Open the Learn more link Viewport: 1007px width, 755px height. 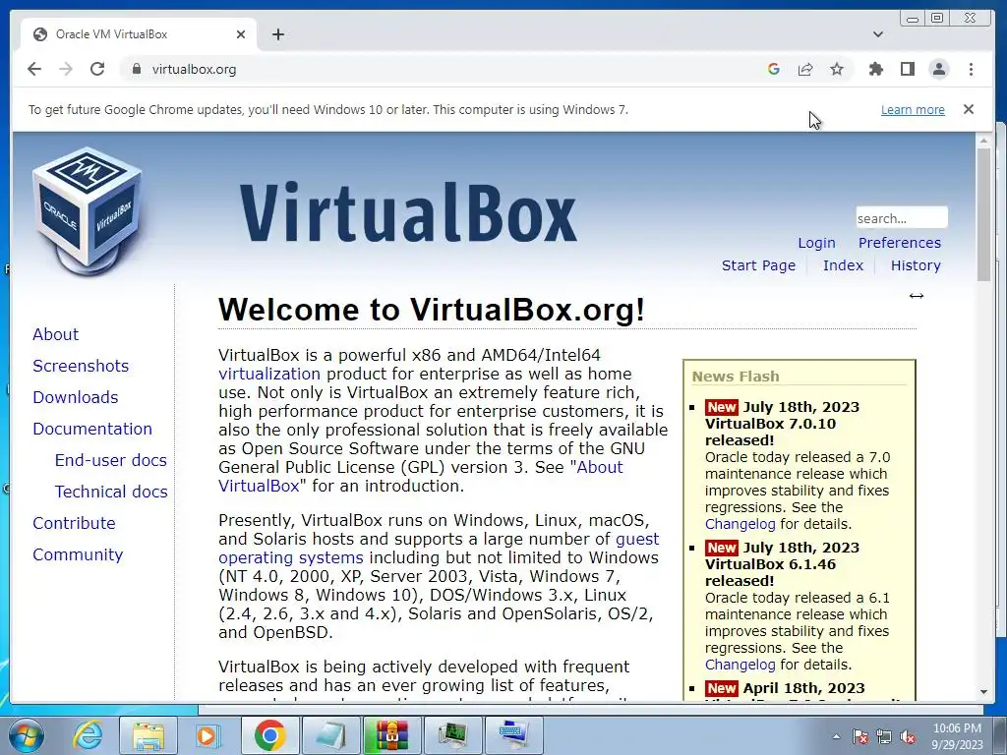point(913,110)
